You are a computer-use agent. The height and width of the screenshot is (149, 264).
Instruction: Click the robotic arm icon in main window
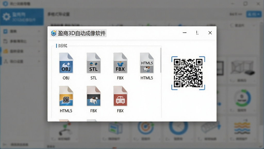click(x=65, y=130)
